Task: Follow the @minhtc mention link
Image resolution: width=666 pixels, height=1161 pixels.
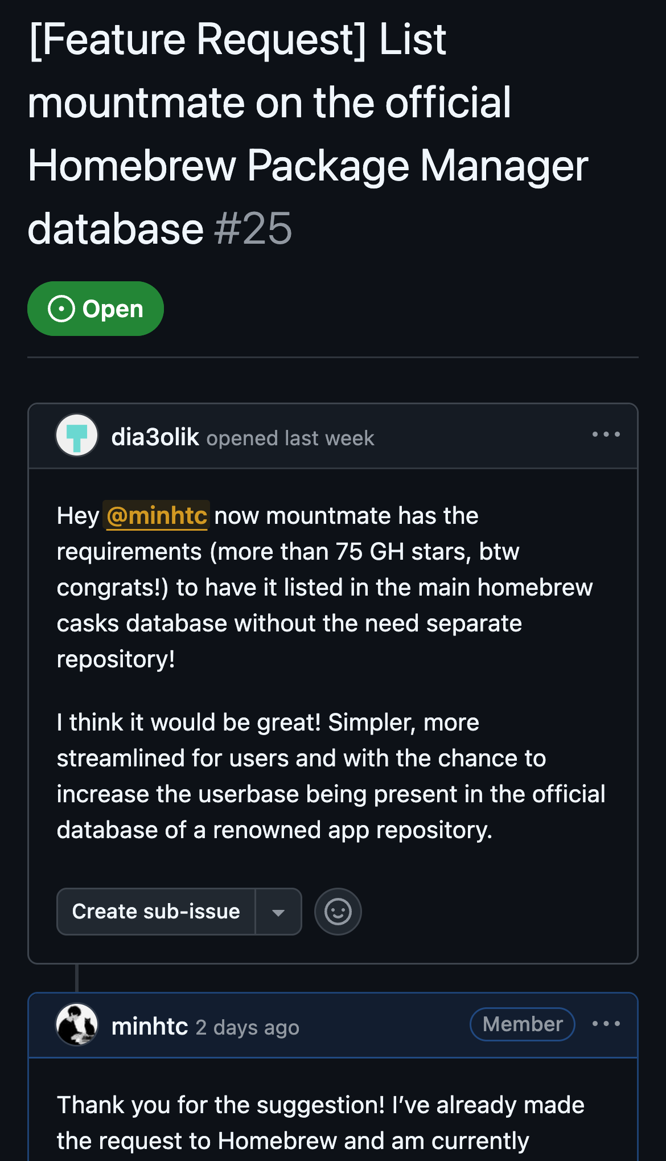Action: click(x=157, y=516)
